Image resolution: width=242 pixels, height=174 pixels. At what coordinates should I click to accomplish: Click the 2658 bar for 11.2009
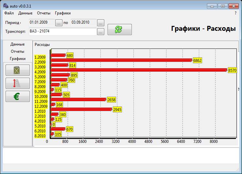(78, 100)
